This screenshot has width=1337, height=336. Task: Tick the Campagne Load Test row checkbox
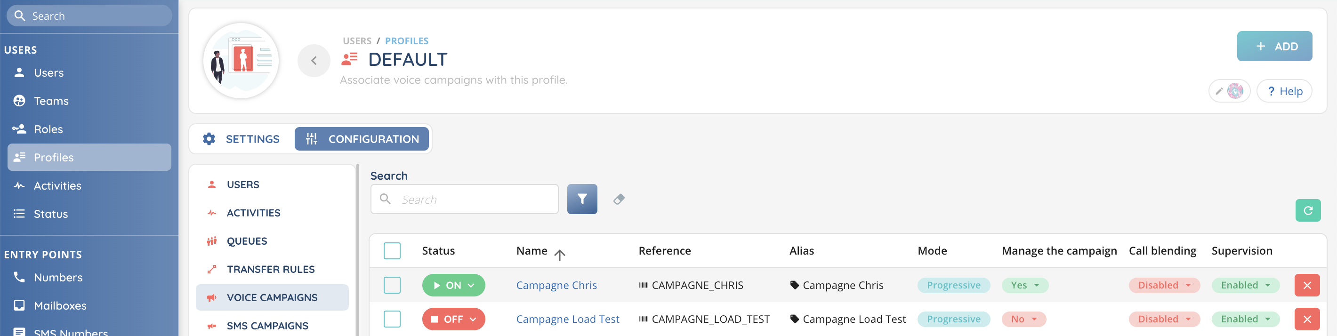tap(392, 319)
